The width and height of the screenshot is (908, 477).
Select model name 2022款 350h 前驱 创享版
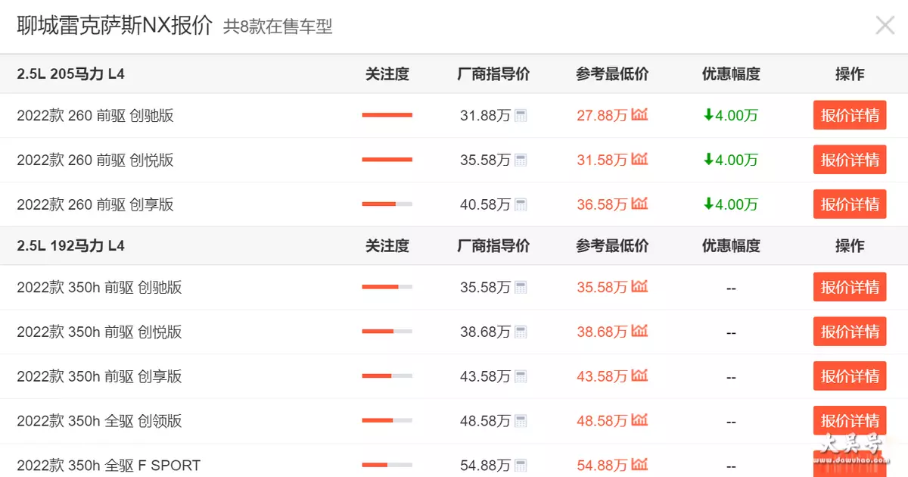coord(99,377)
